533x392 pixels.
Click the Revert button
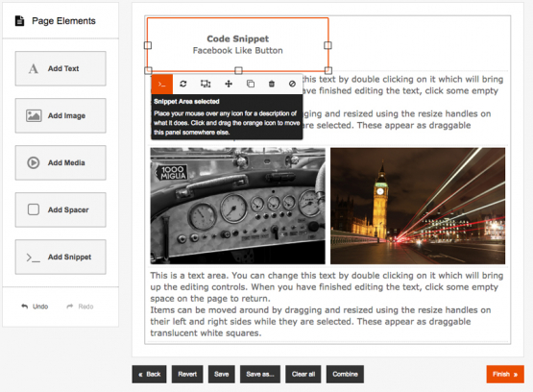(187, 374)
